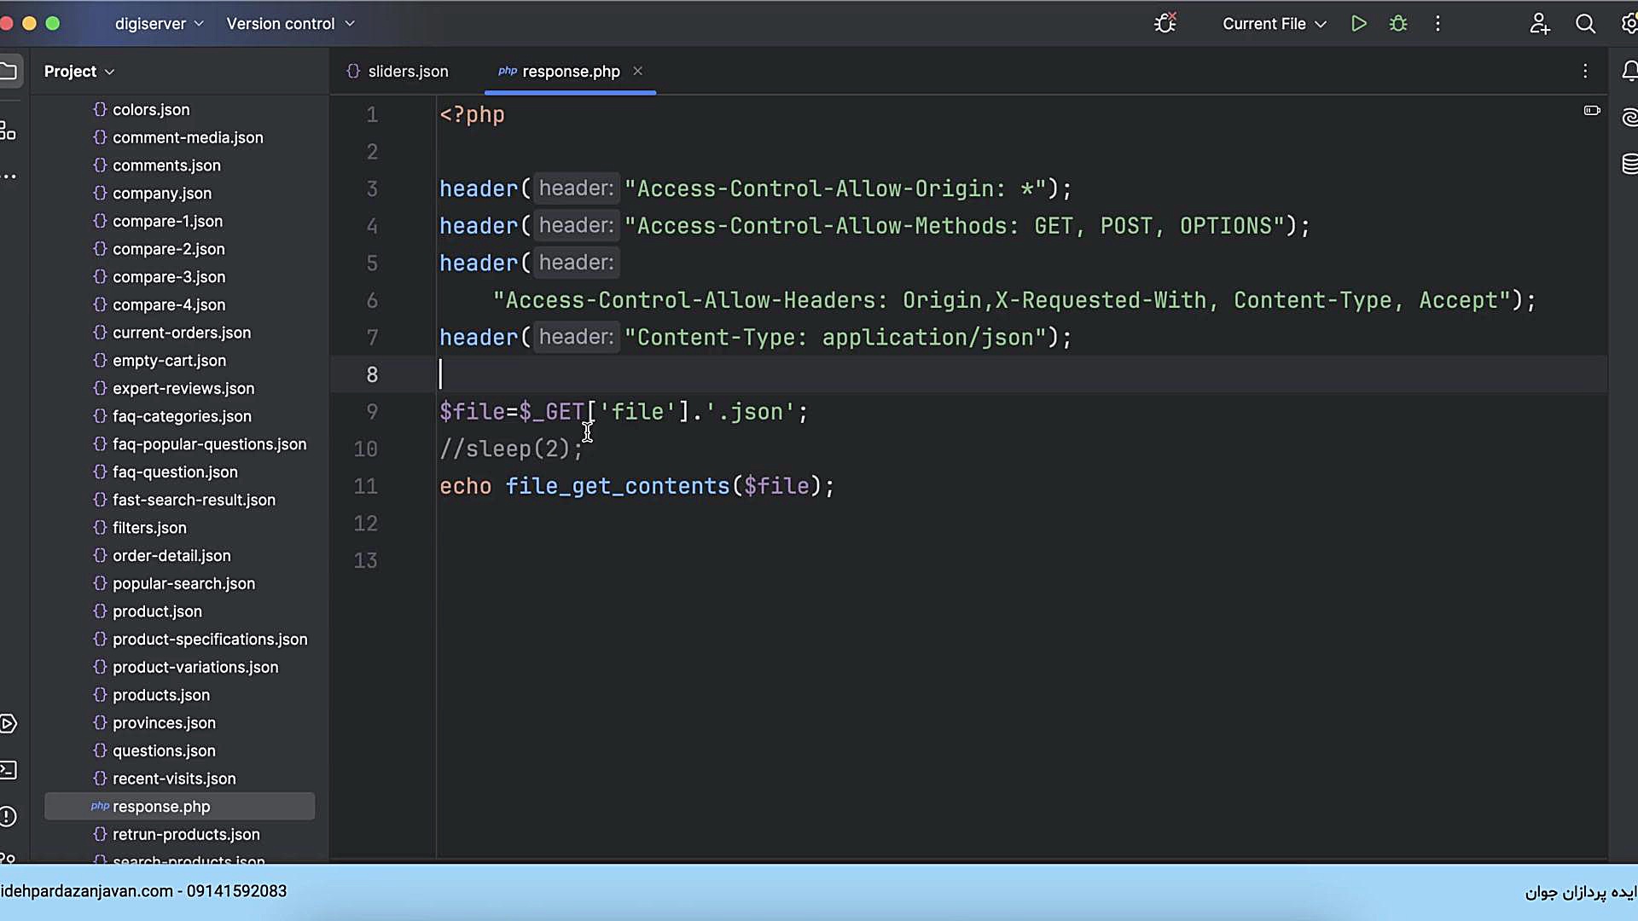The image size is (1638, 921).
Task: Select provinces.json file
Action: [164, 723]
